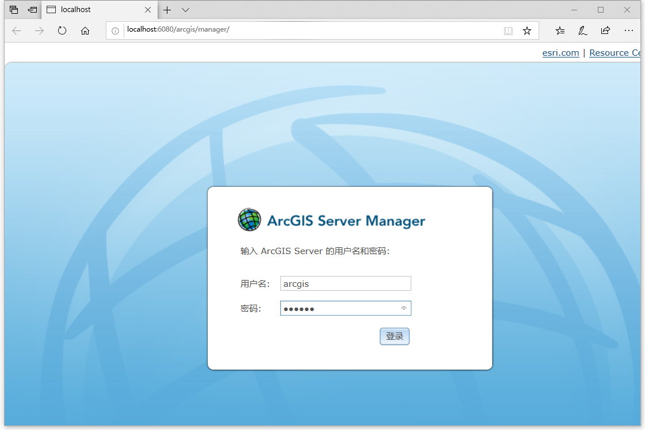Viewport: 645px width, 430px height.
Task: Open the esri.com link
Action: coord(560,53)
